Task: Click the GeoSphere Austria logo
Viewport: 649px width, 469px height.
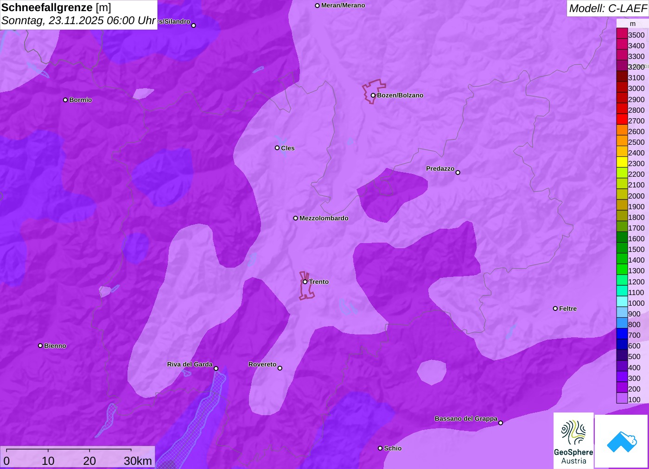Action: click(573, 440)
